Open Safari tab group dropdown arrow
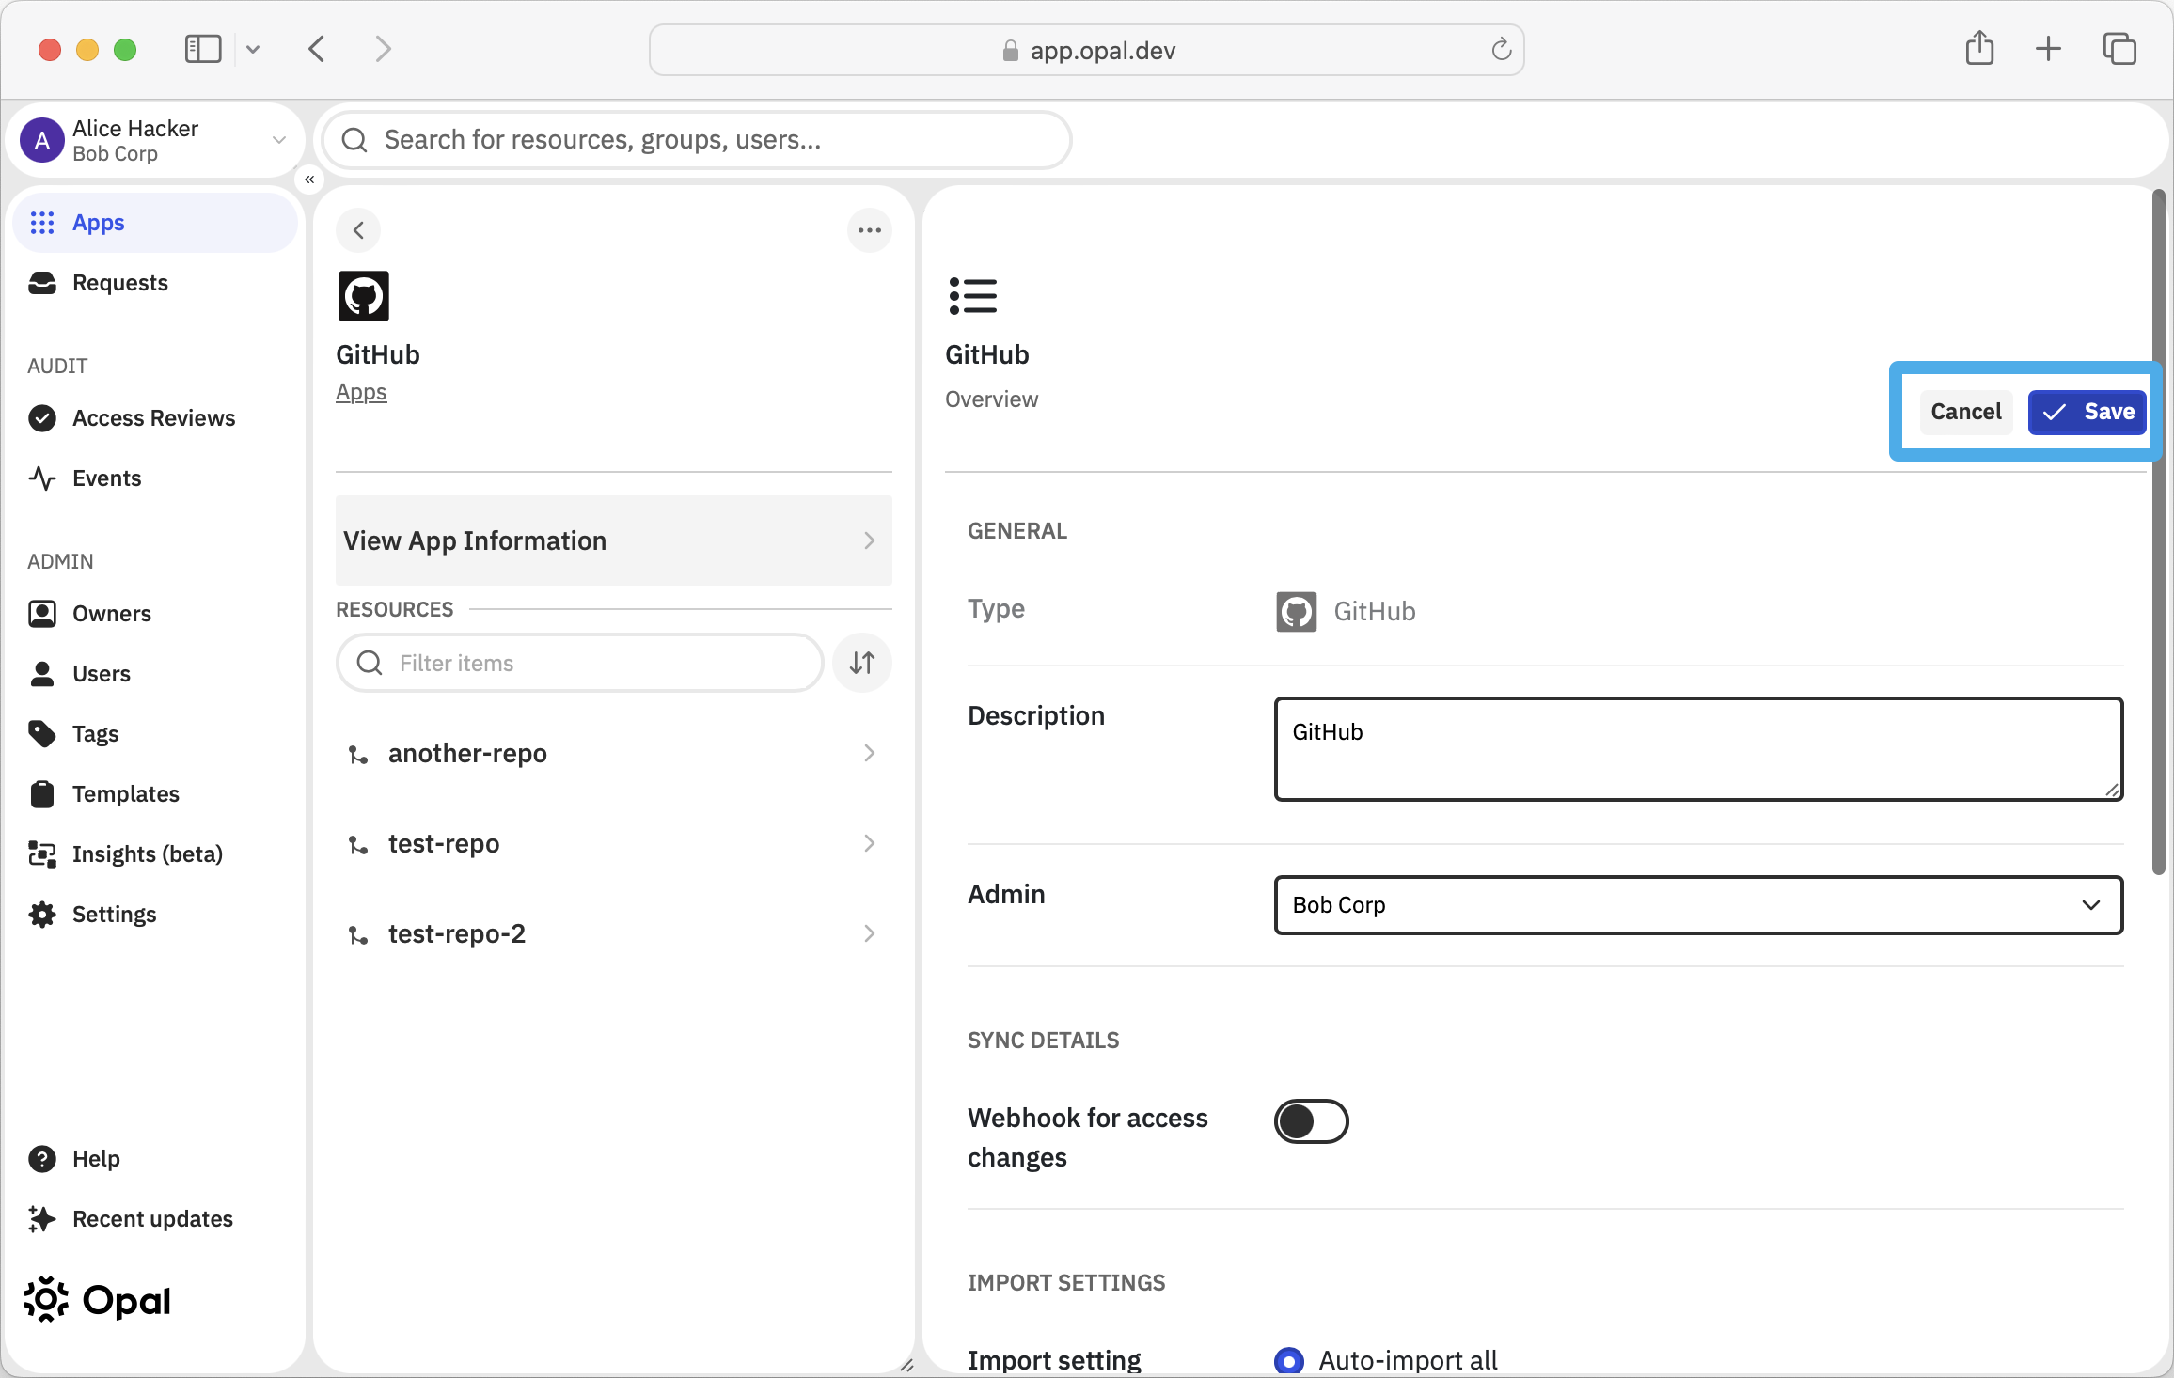Screen dimensions: 2174x1378 point(253,49)
